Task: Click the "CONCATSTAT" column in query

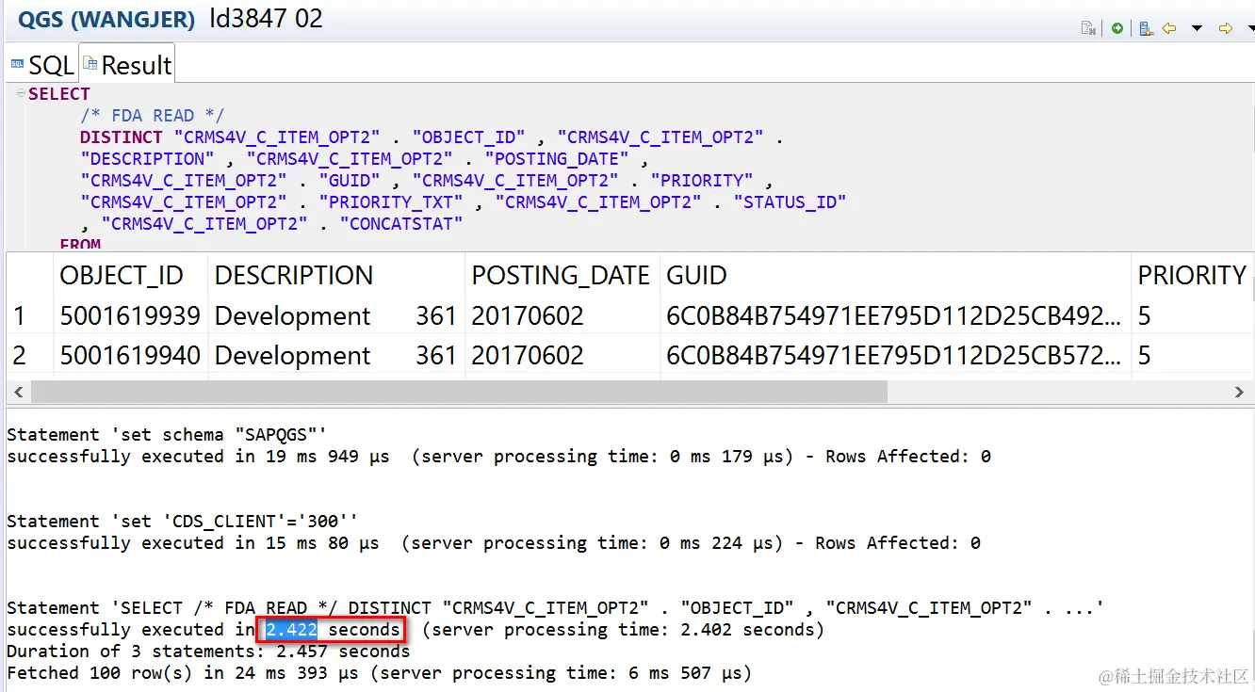Action: point(400,223)
